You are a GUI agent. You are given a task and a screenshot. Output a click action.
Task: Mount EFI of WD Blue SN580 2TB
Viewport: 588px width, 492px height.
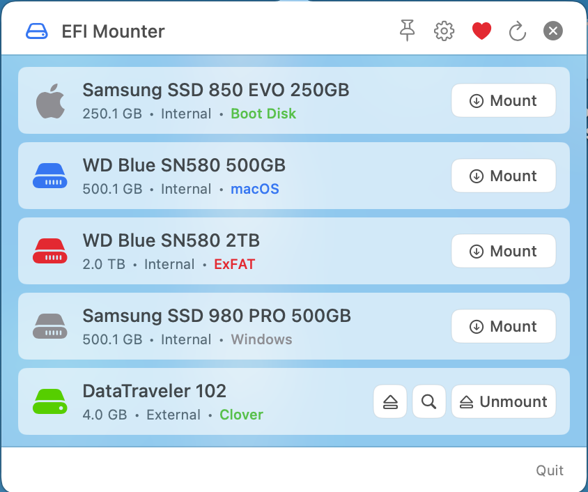click(503, 251)
